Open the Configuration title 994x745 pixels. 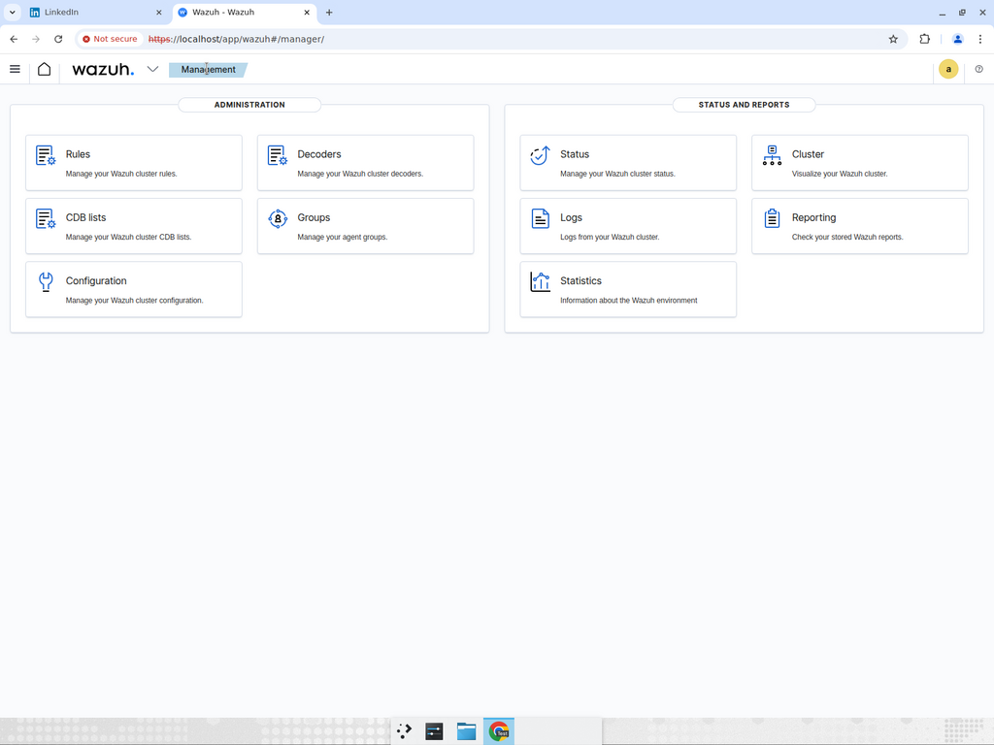(96, 281)
